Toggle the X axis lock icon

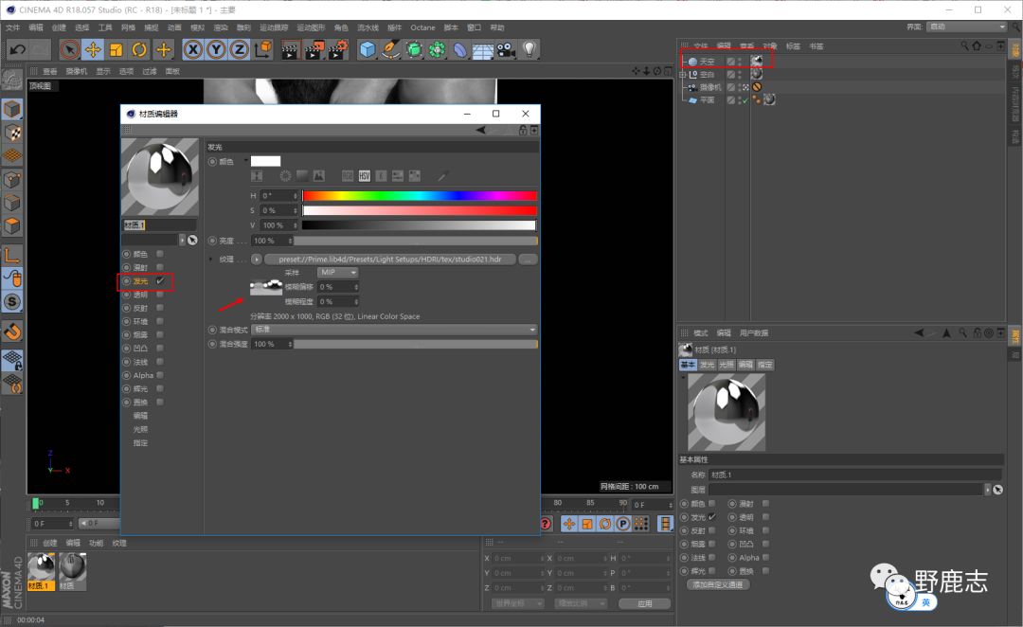193,49
